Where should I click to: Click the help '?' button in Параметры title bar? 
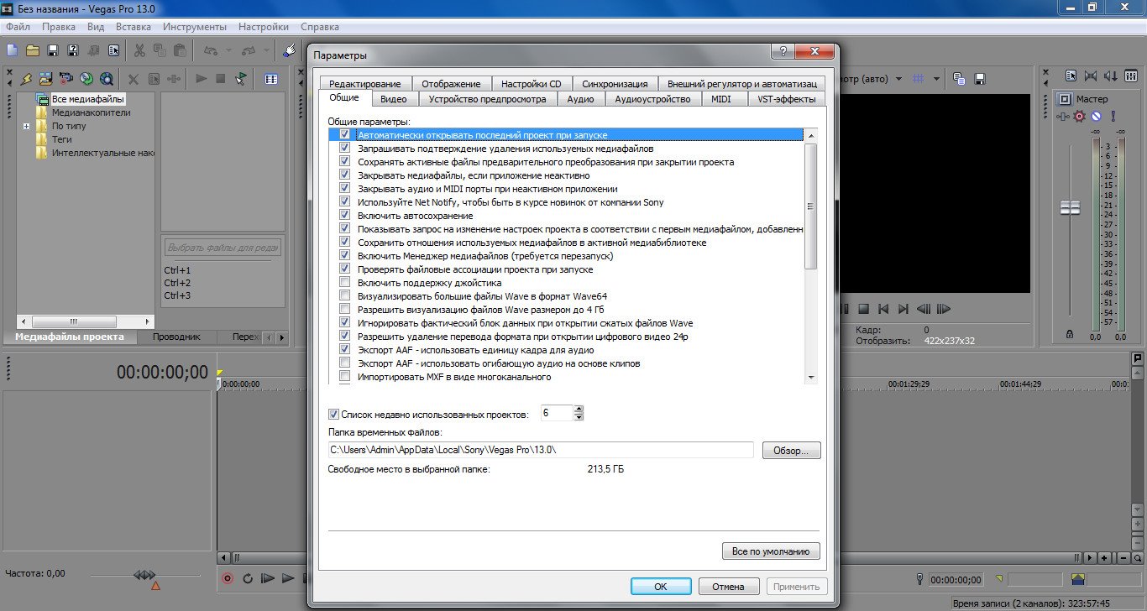click(x=782, y=53)
